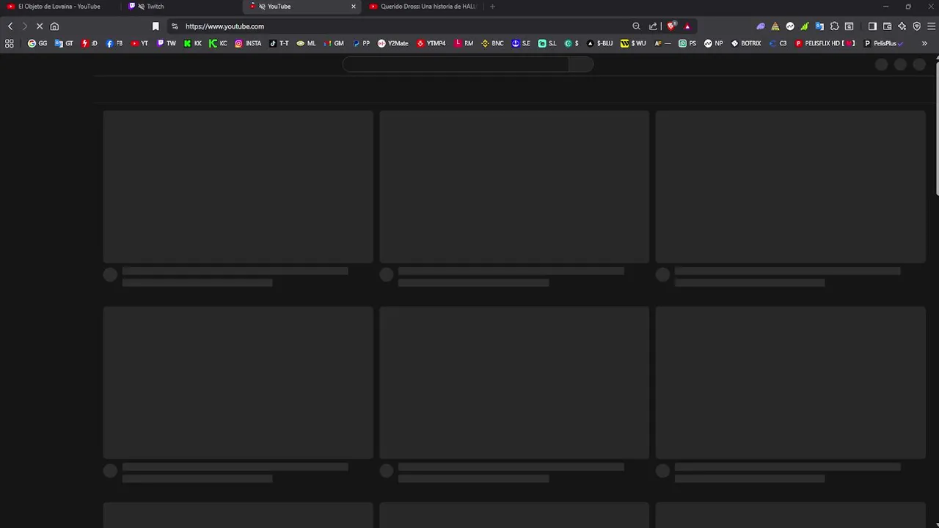Open the PELISFLIX HD bookmark
Viewport: 939px width, 528px height.
pos(825,43)
